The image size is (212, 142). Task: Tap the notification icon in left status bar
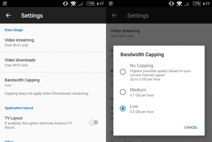tap(5, 4)
